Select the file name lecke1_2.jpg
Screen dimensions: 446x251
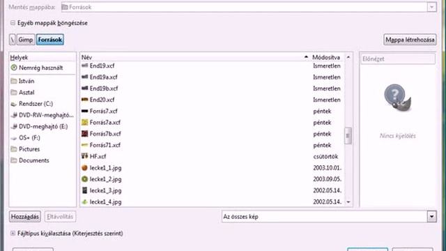coord(105,179)
